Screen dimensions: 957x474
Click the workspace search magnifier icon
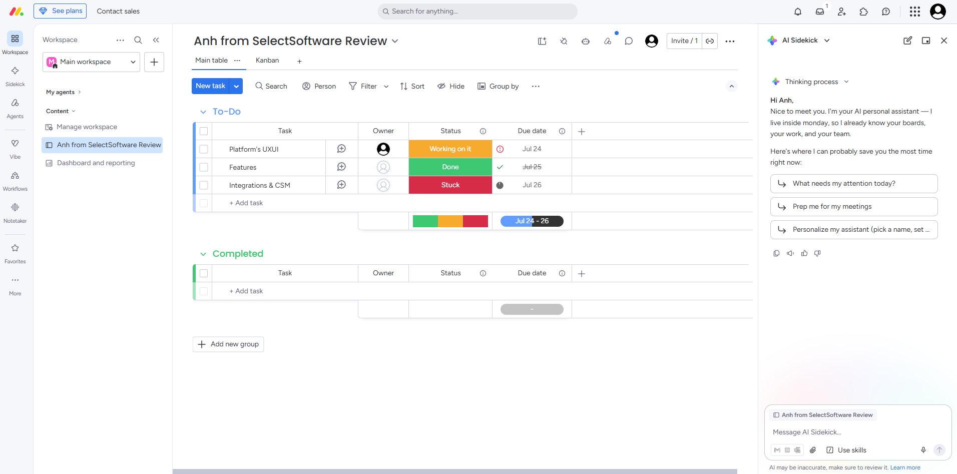138,40
